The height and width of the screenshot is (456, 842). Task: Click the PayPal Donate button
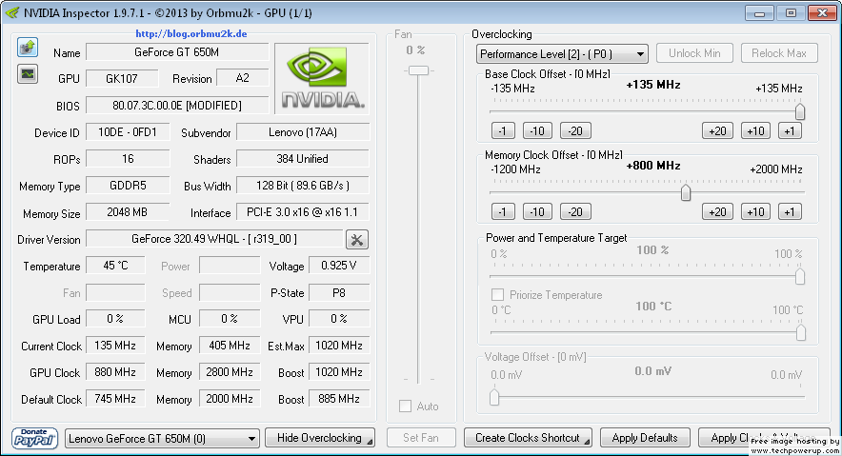pyautogui.click(x=35, y=438)
